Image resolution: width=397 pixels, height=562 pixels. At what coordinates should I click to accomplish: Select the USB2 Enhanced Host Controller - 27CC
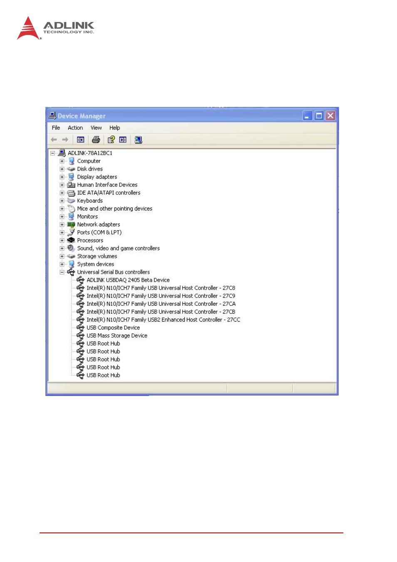pos(163,319)
